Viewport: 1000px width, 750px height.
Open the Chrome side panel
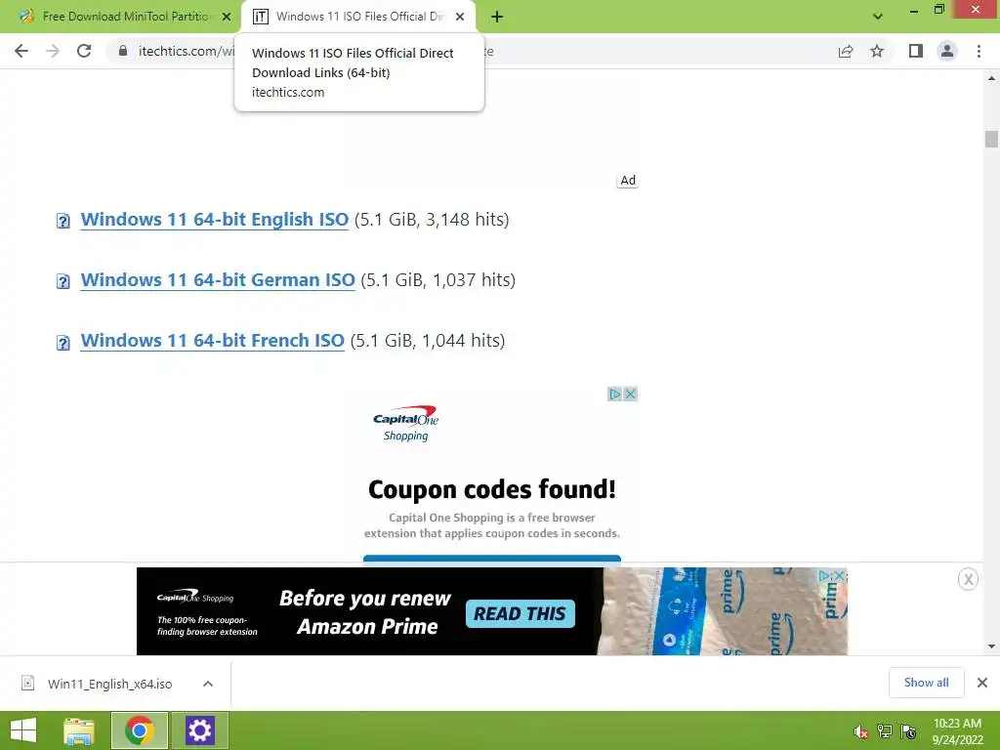coord(916,51)
